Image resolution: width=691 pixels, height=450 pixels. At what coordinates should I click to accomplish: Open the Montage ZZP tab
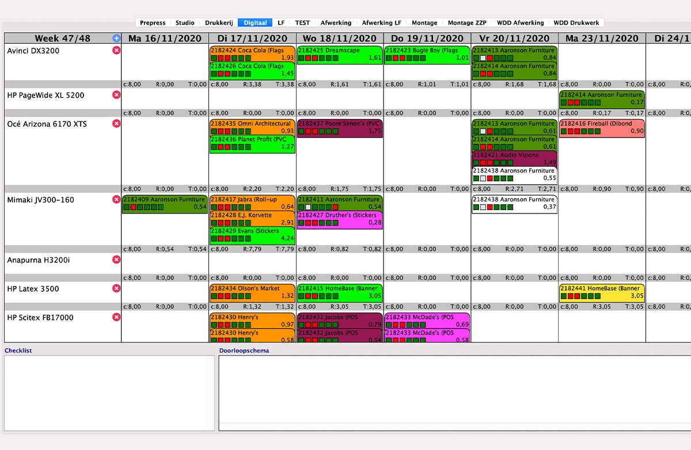pyautogui.click(x=467, y=23)
